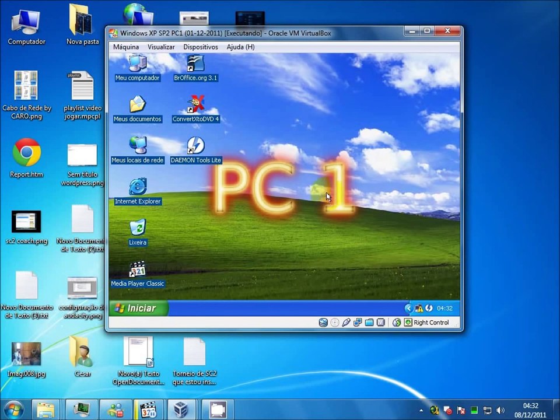Select the Cesar user folder
This screenshot has width=560, height=420.
(82, 356)
